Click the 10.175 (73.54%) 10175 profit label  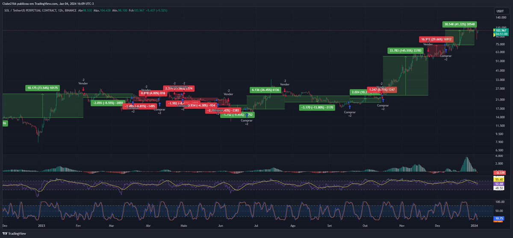[42, 88]
